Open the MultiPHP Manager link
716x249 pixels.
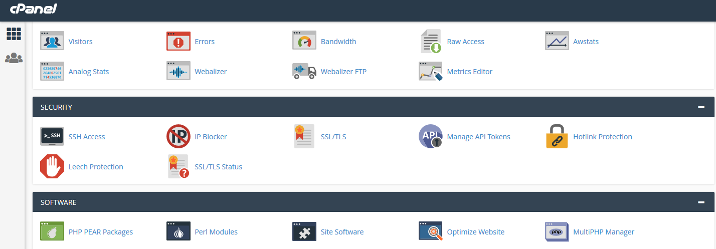click(604, 232)
